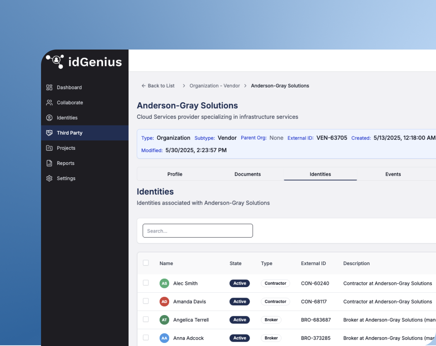This screenshot has height=346, width=436.
Task: Open Reports in the sidebar
Action: click(x=85, y=163)
